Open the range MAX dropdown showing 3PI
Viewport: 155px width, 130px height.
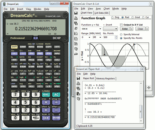(x=100, y=37)
